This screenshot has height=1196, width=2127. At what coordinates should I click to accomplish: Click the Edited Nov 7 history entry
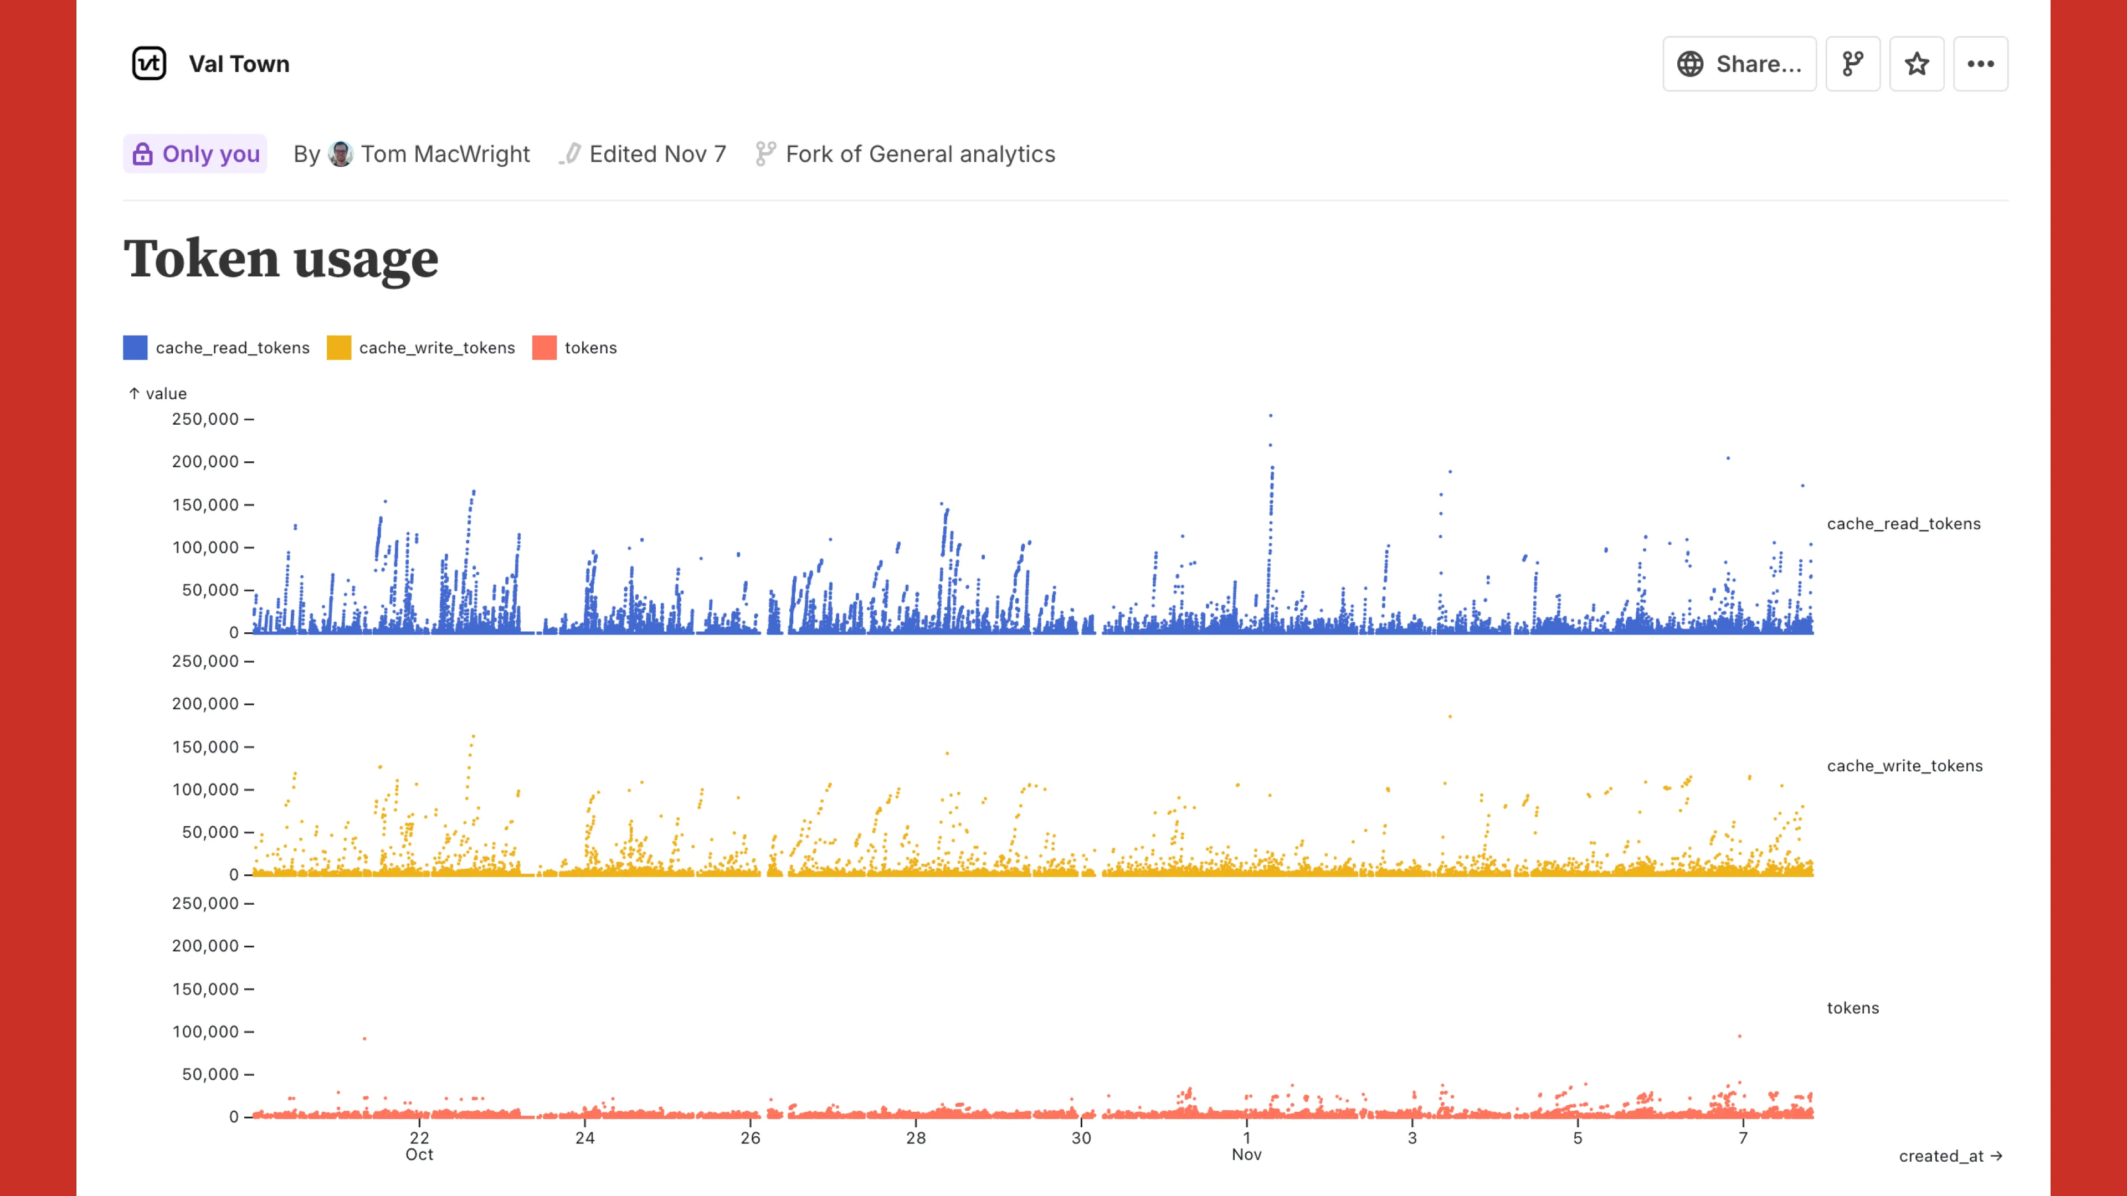(657, 153)
